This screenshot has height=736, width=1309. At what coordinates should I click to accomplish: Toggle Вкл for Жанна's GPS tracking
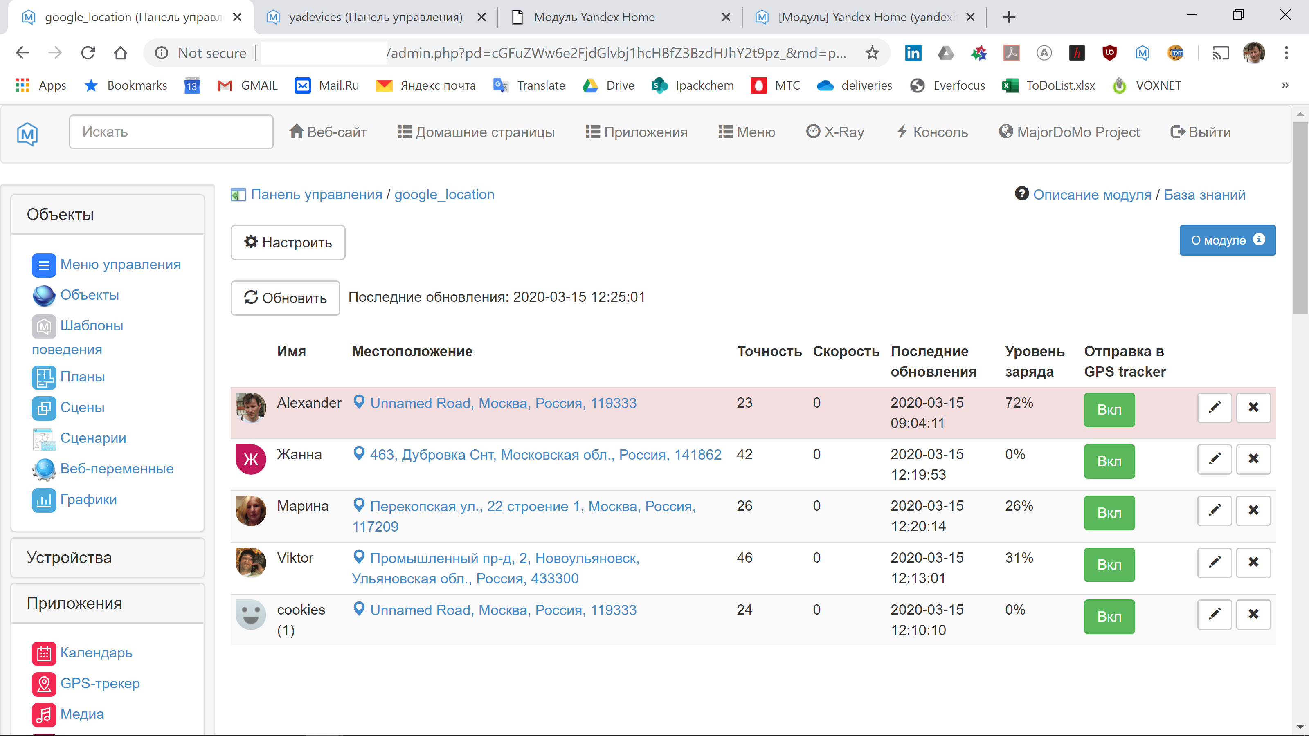coord(1109,461)
